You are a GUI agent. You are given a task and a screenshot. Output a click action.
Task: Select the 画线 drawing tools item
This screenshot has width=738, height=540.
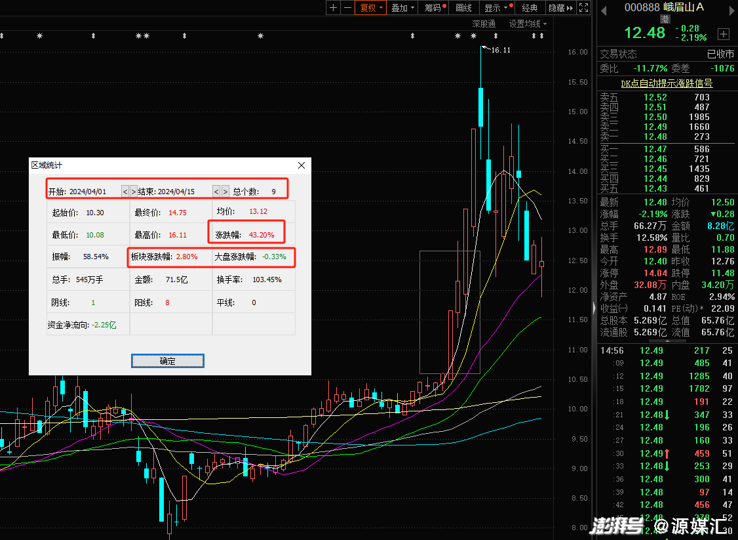pos(463,8)
